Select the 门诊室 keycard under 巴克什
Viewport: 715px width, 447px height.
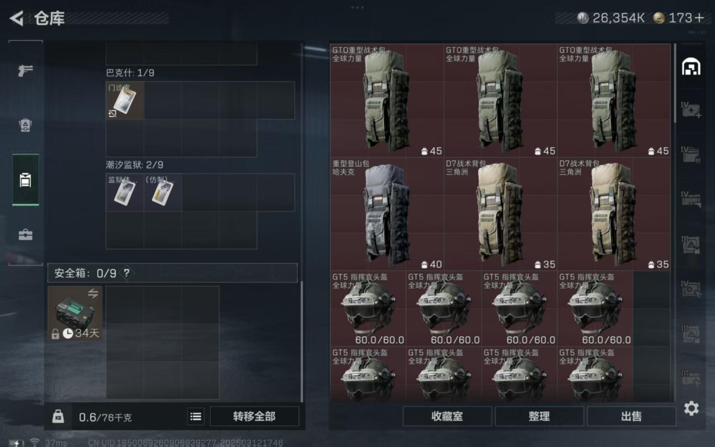coord(125,100)
